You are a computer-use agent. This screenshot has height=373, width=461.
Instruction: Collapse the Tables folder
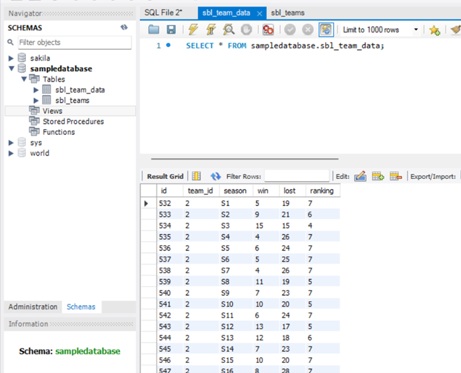(x=24, y=79)
